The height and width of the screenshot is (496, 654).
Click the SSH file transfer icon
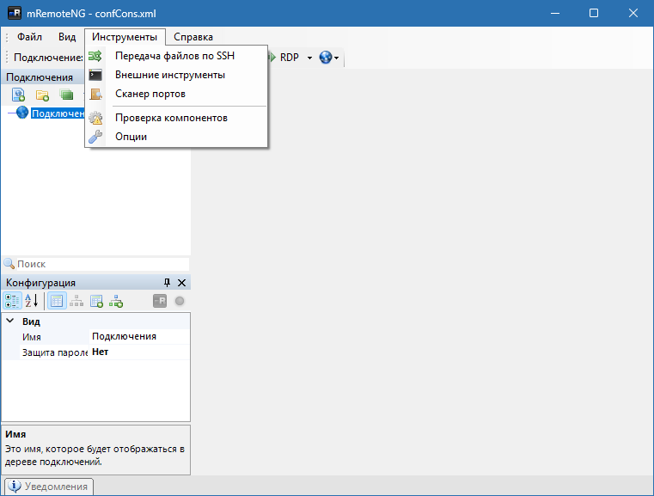(95, 56)
